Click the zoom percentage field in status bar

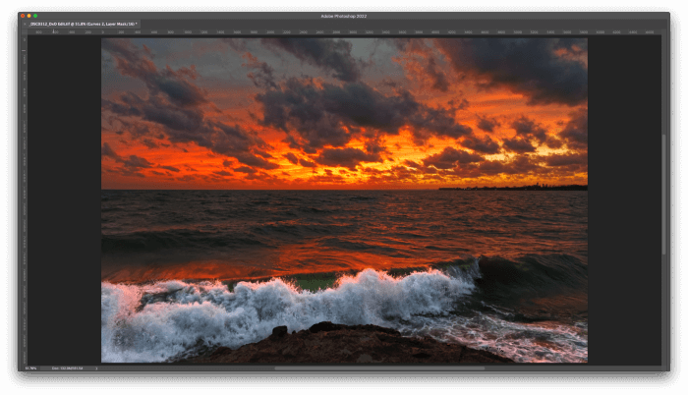30,368
